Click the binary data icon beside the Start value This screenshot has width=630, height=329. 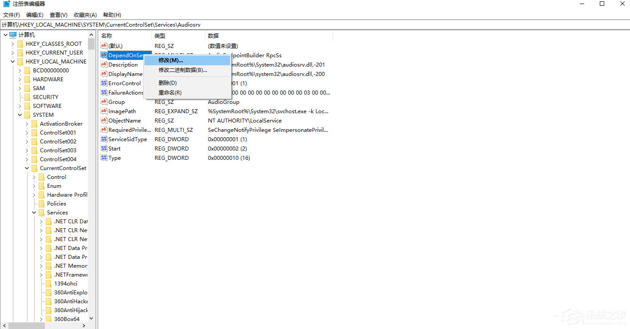pyautogui.click(x=104, y=148)
